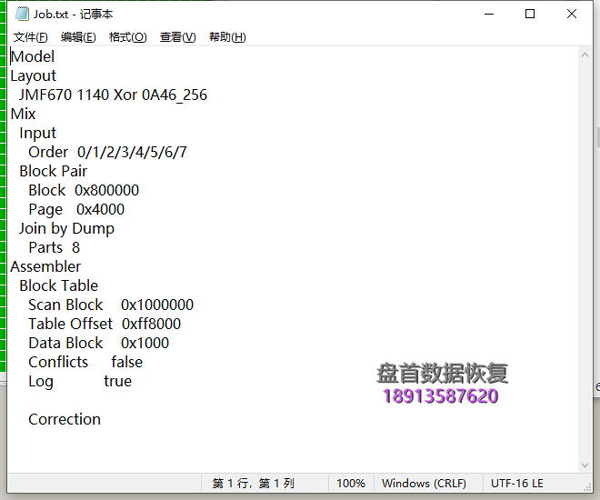Click the 'Order 0/1/2/3/4/5/6/7' line
This screenshot has height=500, width=600.
point(107,152)
